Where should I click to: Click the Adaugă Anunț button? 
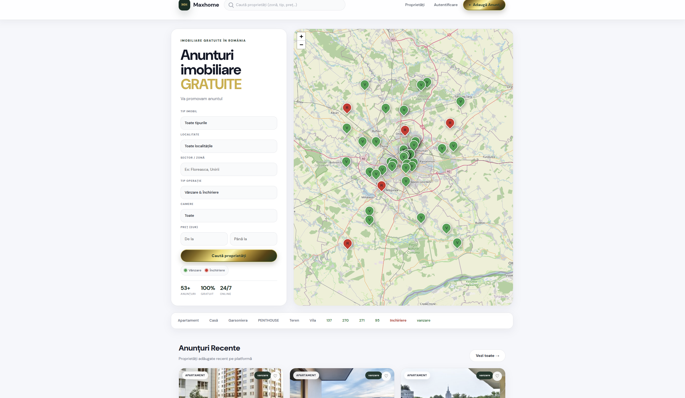coord(484,5)
